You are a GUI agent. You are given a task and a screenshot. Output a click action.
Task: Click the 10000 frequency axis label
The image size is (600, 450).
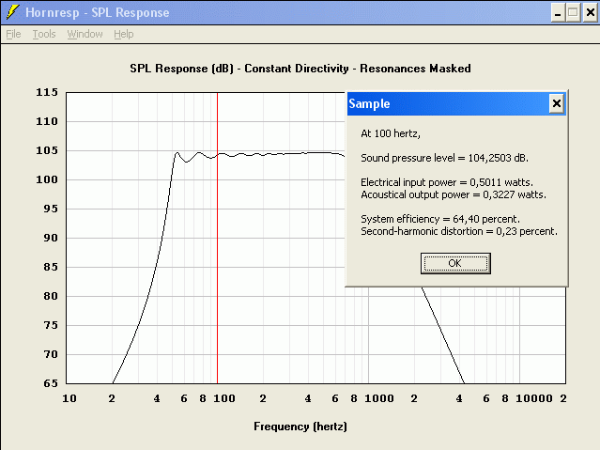[x=534, y=398]
